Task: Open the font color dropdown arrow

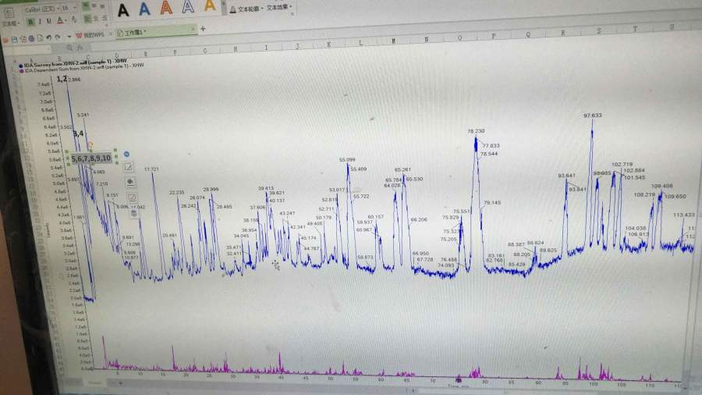Action: click(66, 20)
